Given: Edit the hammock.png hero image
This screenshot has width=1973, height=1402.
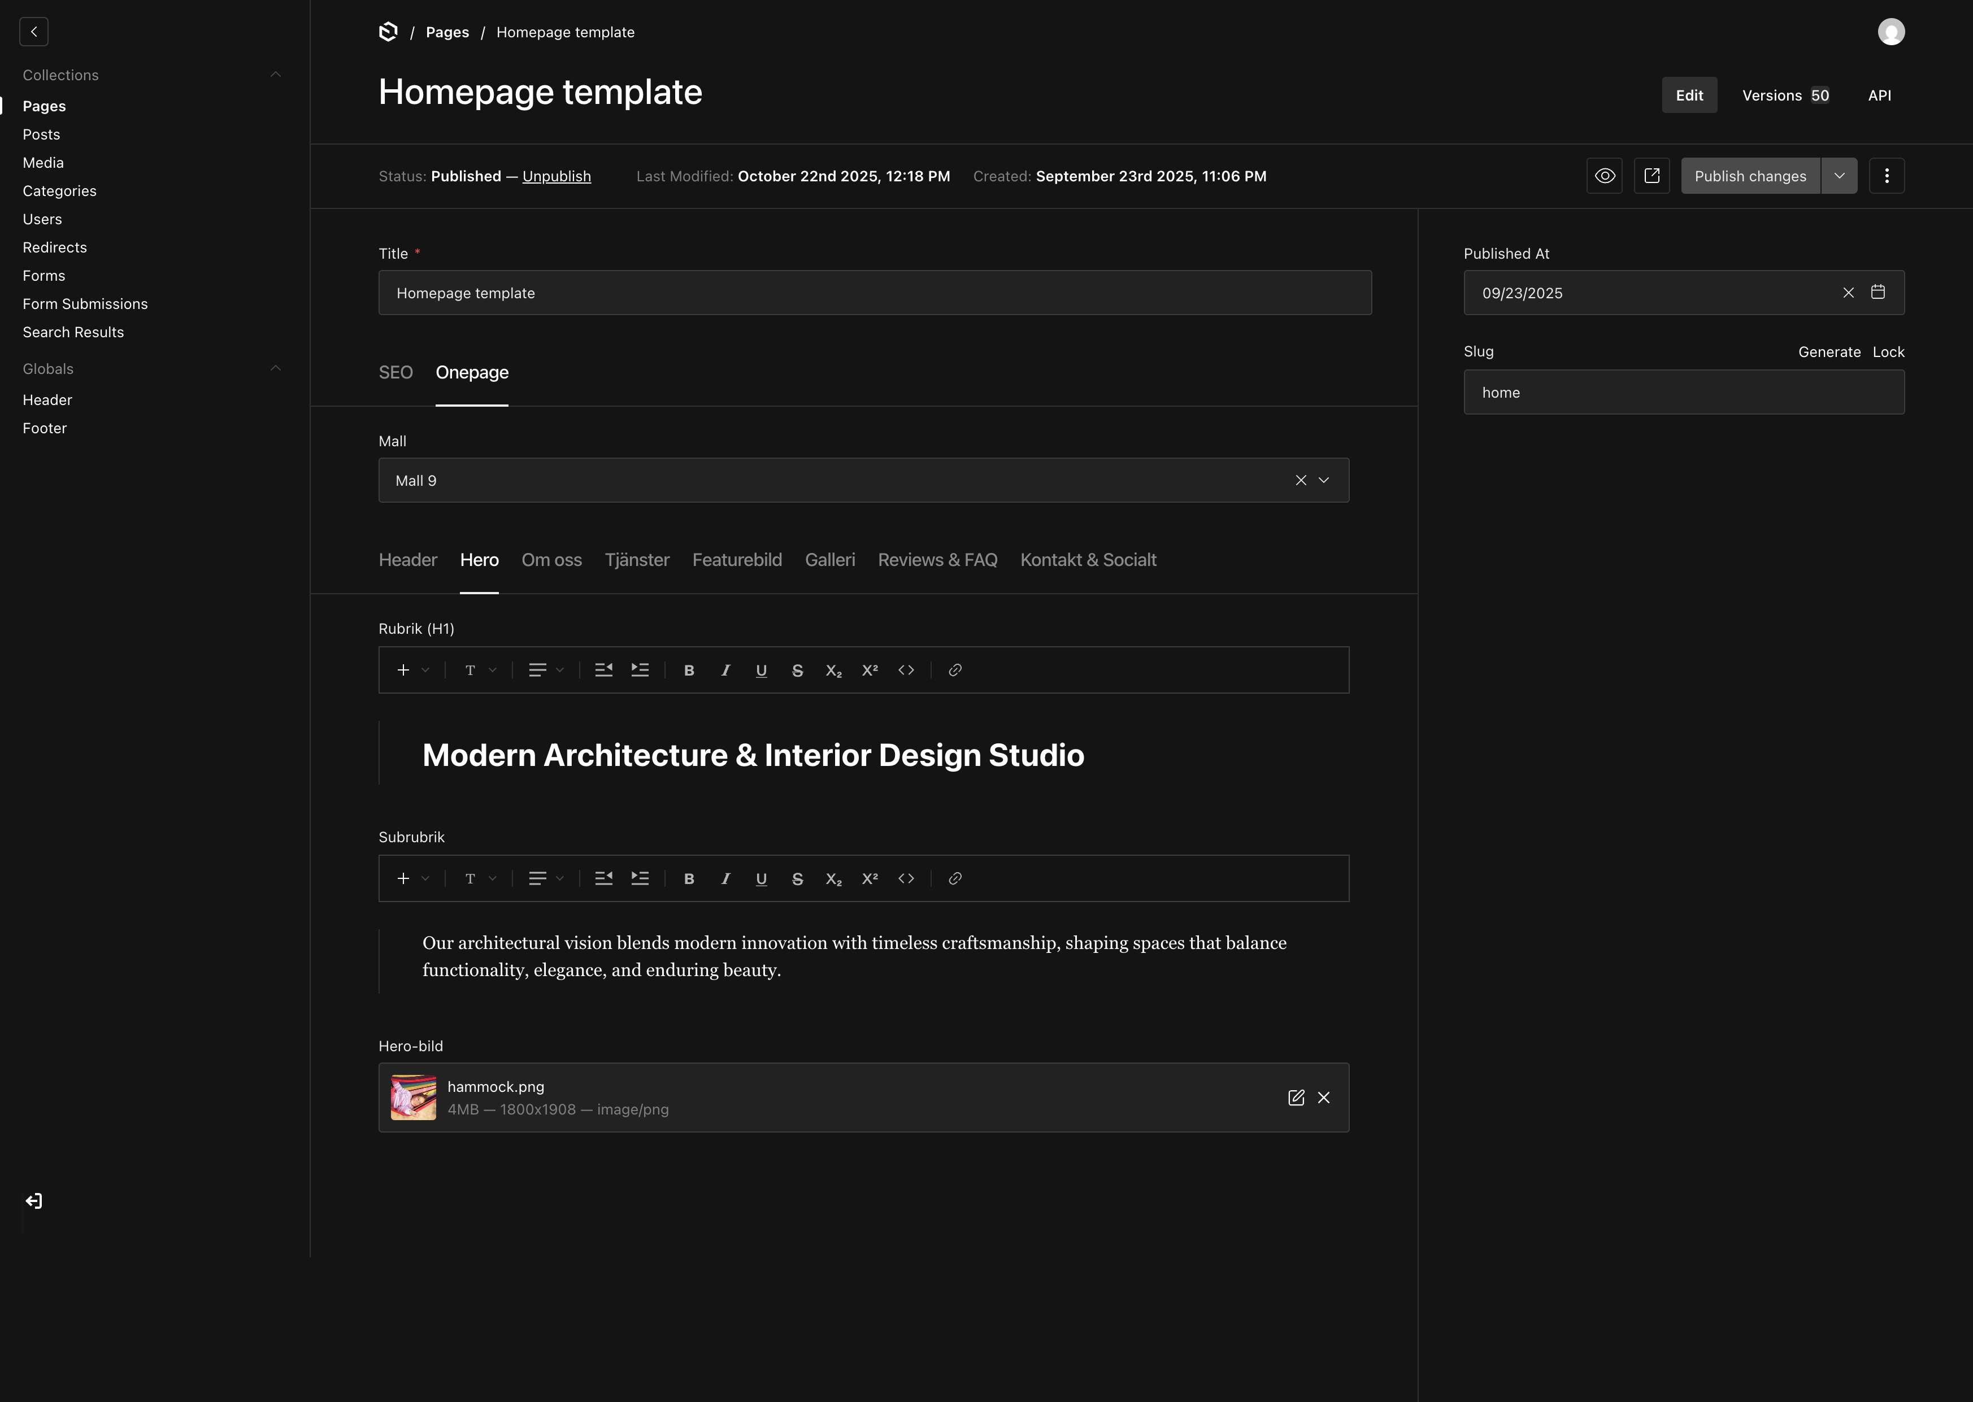Looking at the screenshot, I should (1296, 1098).
